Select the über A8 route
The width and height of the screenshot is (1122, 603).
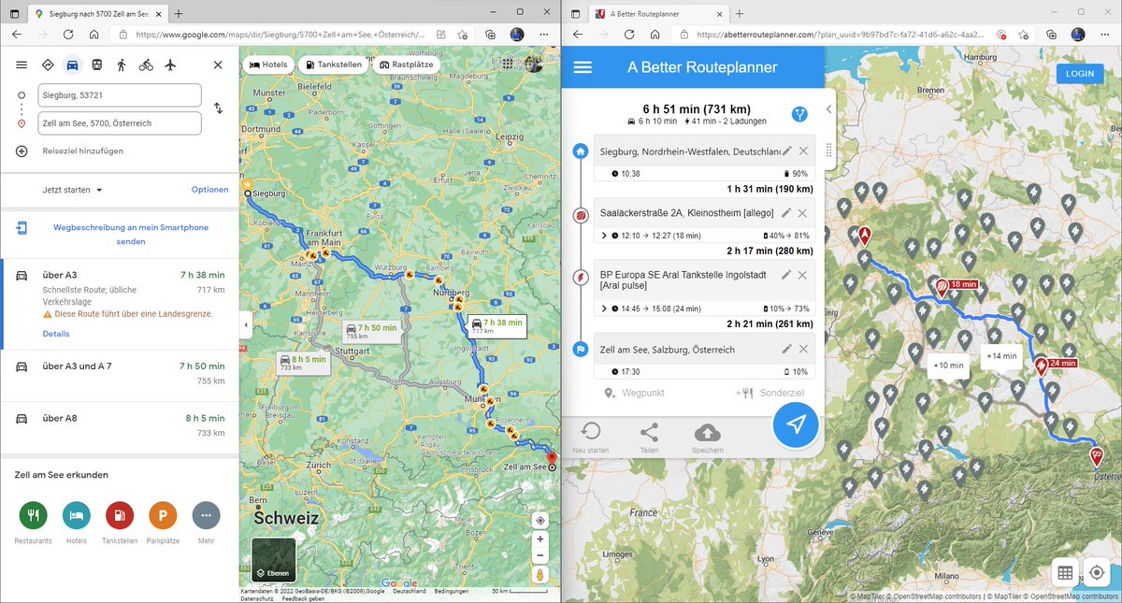(120, 425)
